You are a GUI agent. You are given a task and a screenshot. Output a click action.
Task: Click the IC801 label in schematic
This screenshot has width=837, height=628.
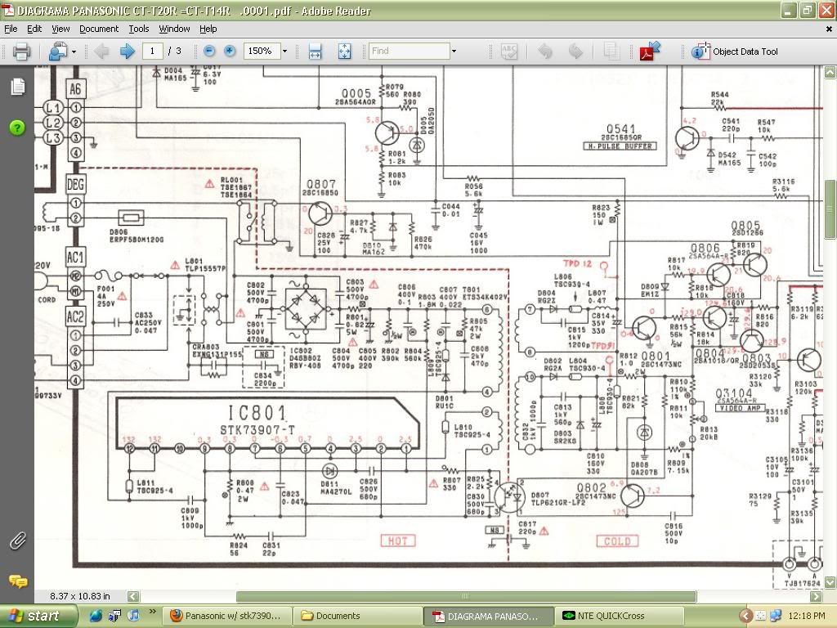coord(257,413)
